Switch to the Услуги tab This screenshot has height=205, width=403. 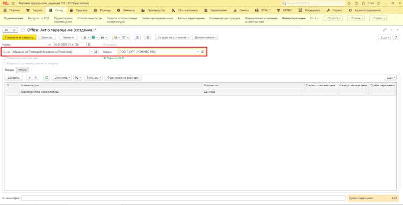[x=22, y=70]
